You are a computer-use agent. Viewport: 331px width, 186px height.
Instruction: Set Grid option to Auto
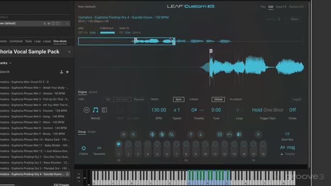93,33
